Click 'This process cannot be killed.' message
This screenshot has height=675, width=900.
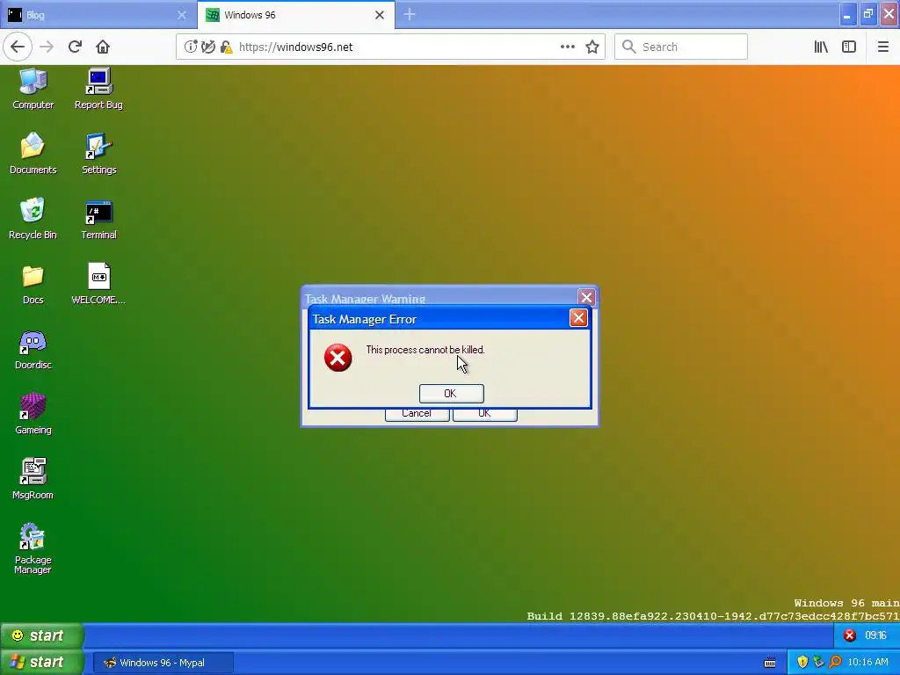pyautogui.click(x=425, y=350)
